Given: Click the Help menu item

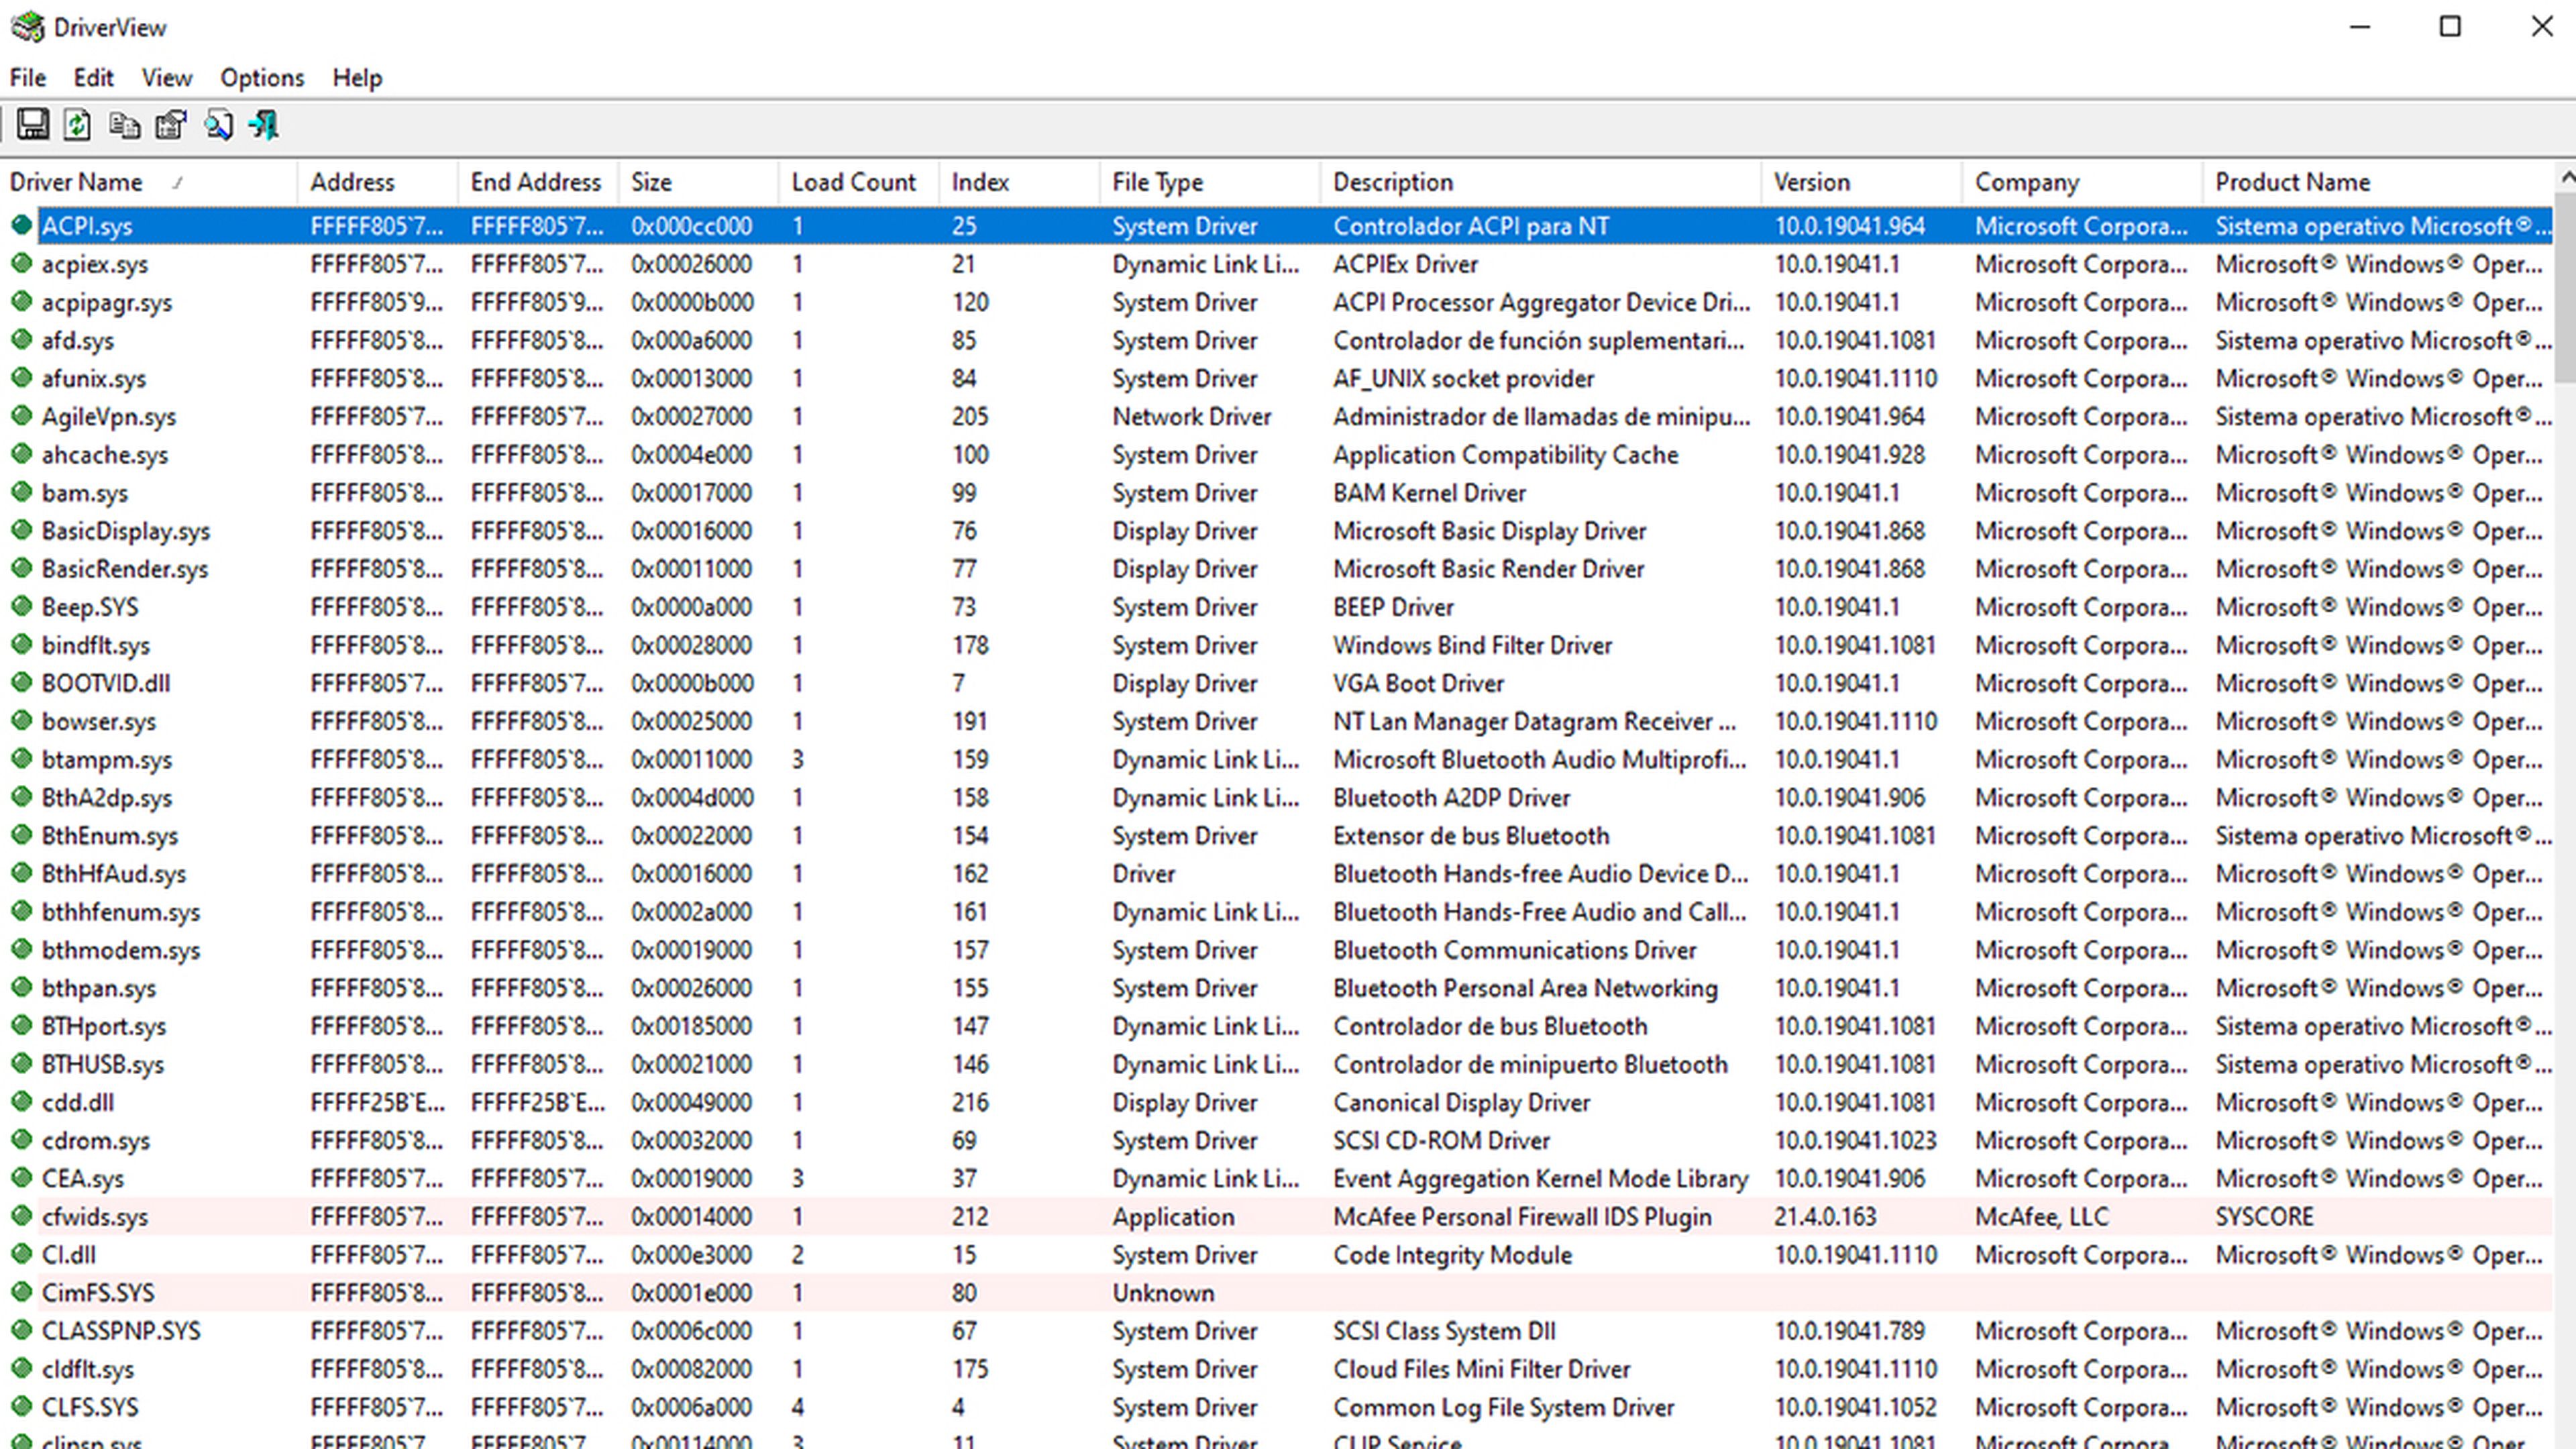Looking at the screenshot, I should [356, 76].
